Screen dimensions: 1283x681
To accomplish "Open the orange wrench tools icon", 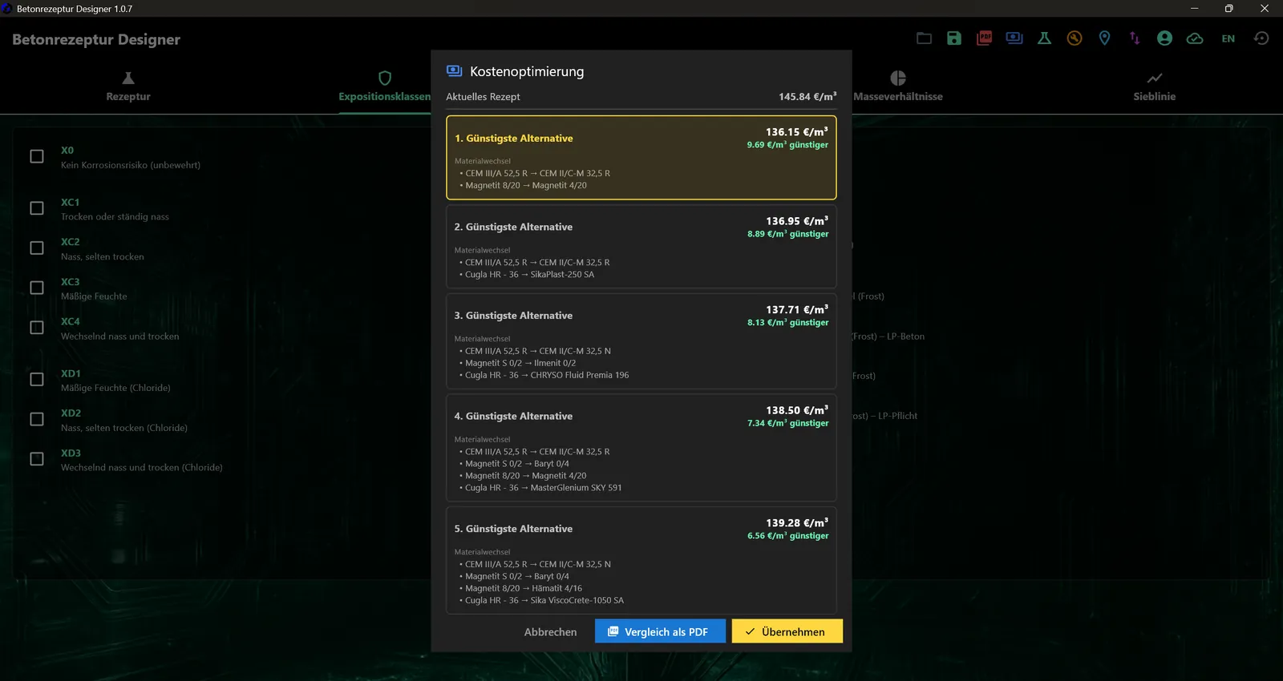I will pos(1075,38).
